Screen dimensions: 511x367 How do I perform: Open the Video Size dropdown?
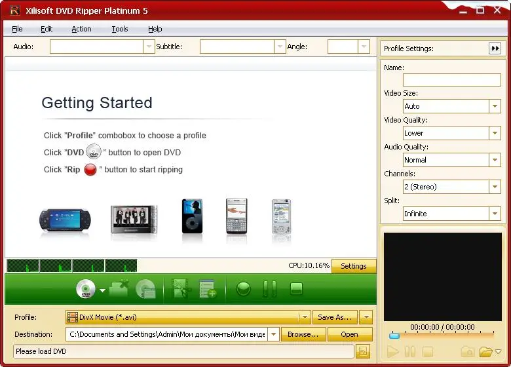click(x=495, y=106)
